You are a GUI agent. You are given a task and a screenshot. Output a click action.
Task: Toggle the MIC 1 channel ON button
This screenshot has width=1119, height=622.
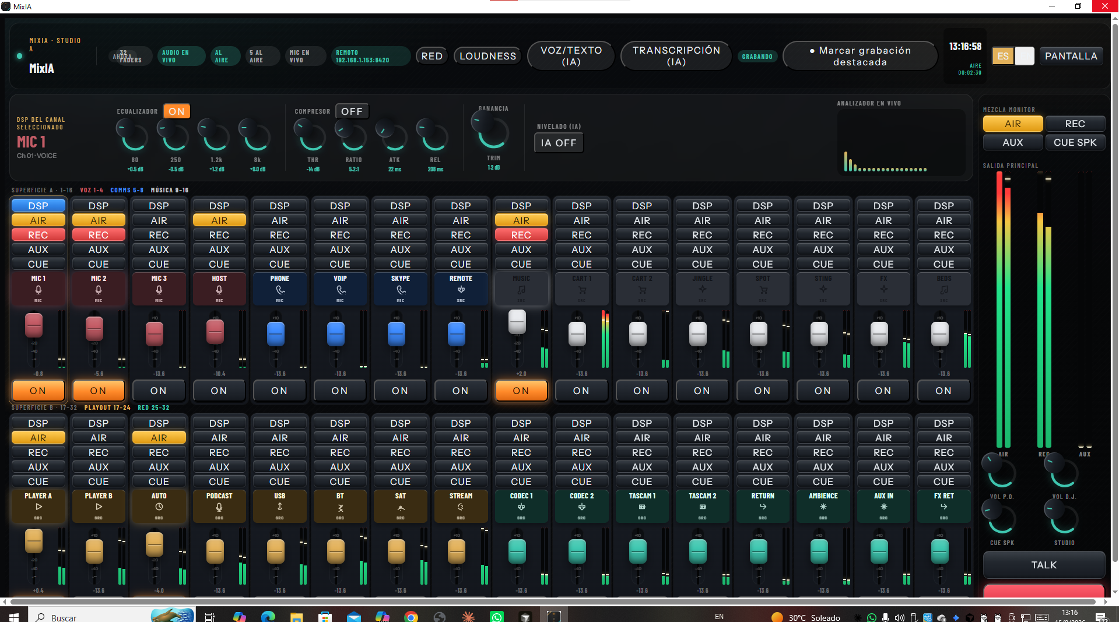(x=38, y=391)
